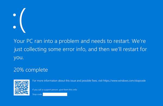Click the white stop code field
This screenshot has width=163, height=106.
tap(55, 94)
